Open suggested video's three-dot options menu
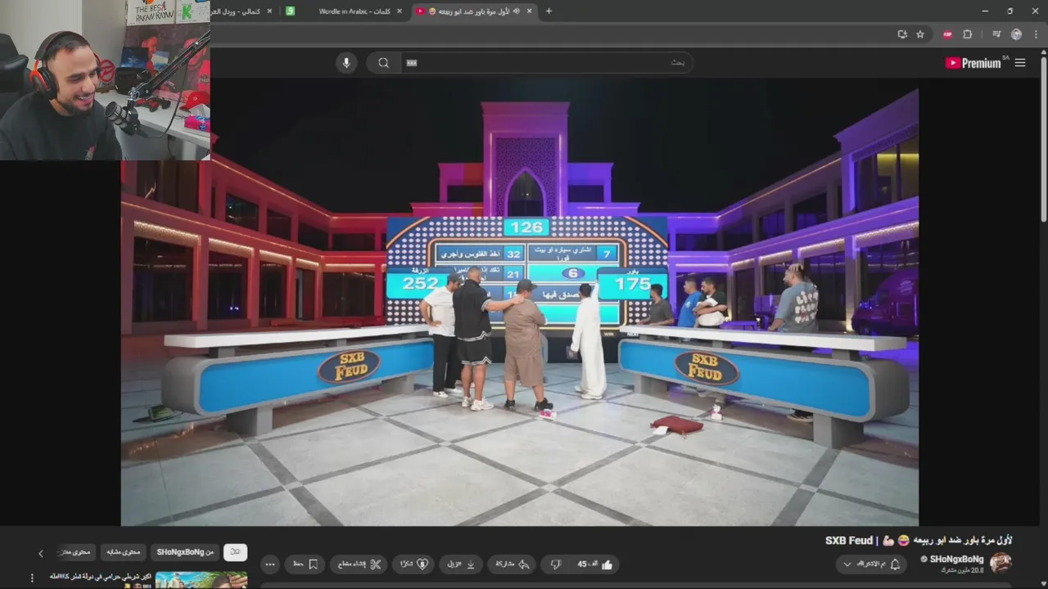Screen dimensions: 1048x589 (x=33, y=578)
